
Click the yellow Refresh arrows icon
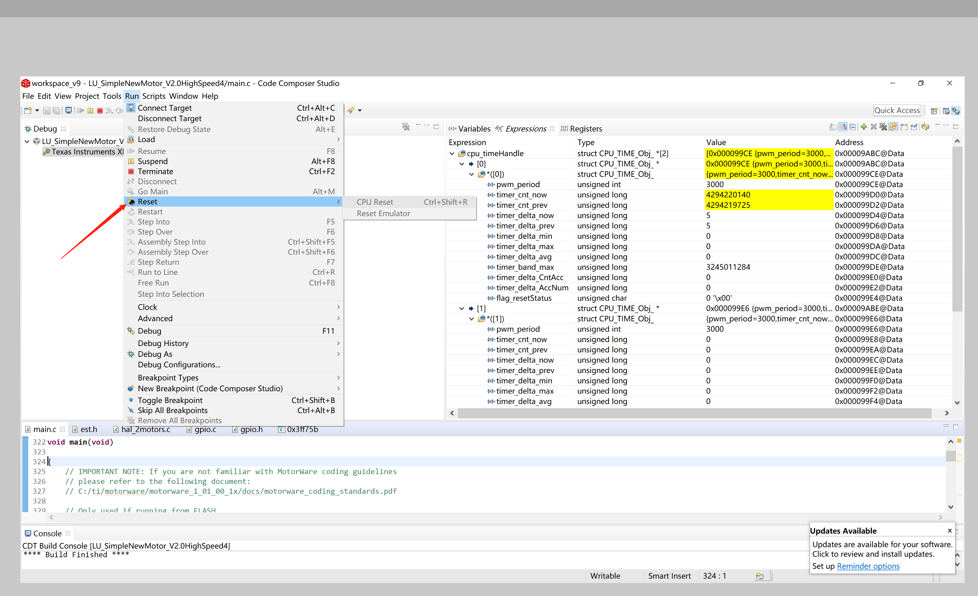[x=926, y=127]
